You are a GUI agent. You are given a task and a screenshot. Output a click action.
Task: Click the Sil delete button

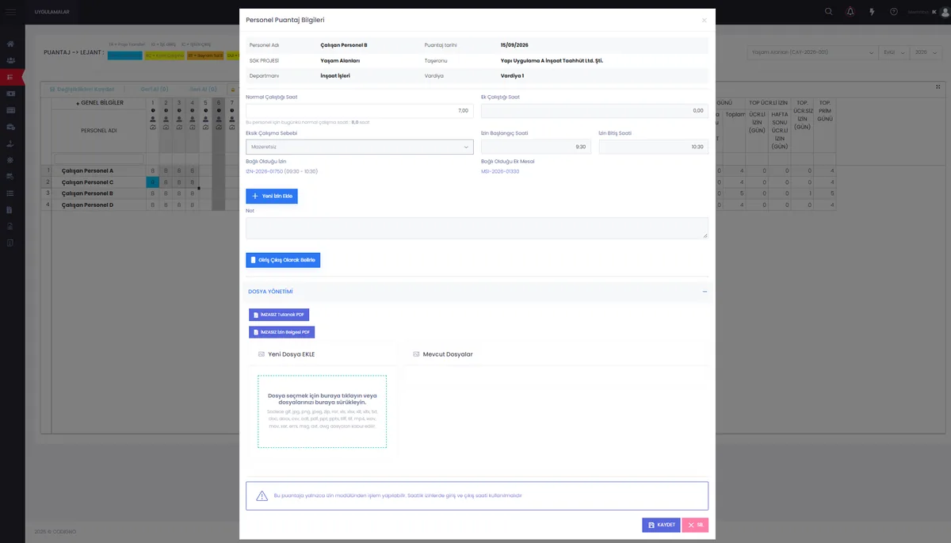[695, 525]
